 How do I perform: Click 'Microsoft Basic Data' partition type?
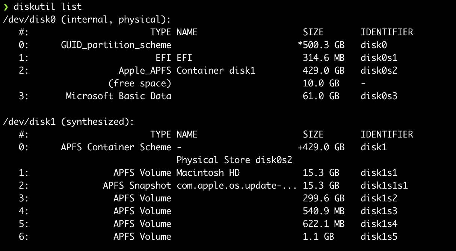point(118,96)
